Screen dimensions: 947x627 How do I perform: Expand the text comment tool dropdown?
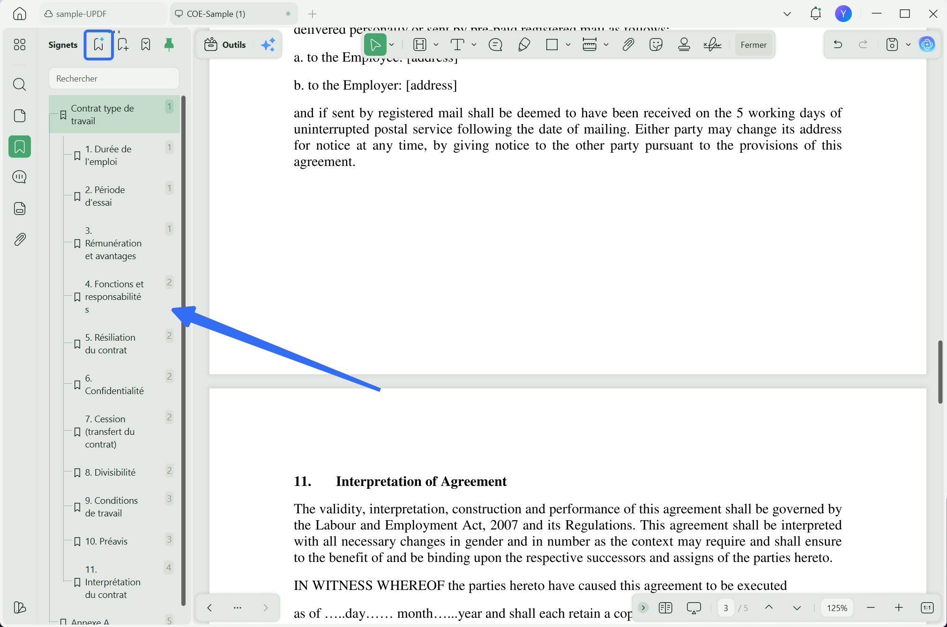pyautogui.click(x=474, y=45)
